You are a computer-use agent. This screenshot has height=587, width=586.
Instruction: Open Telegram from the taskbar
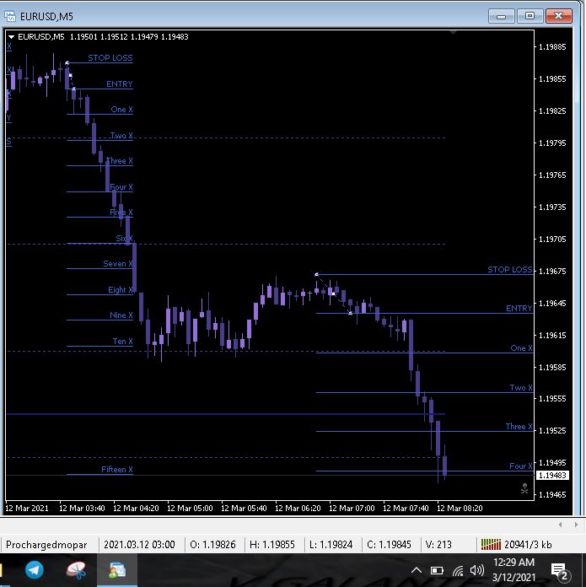(x=34, y=570)
